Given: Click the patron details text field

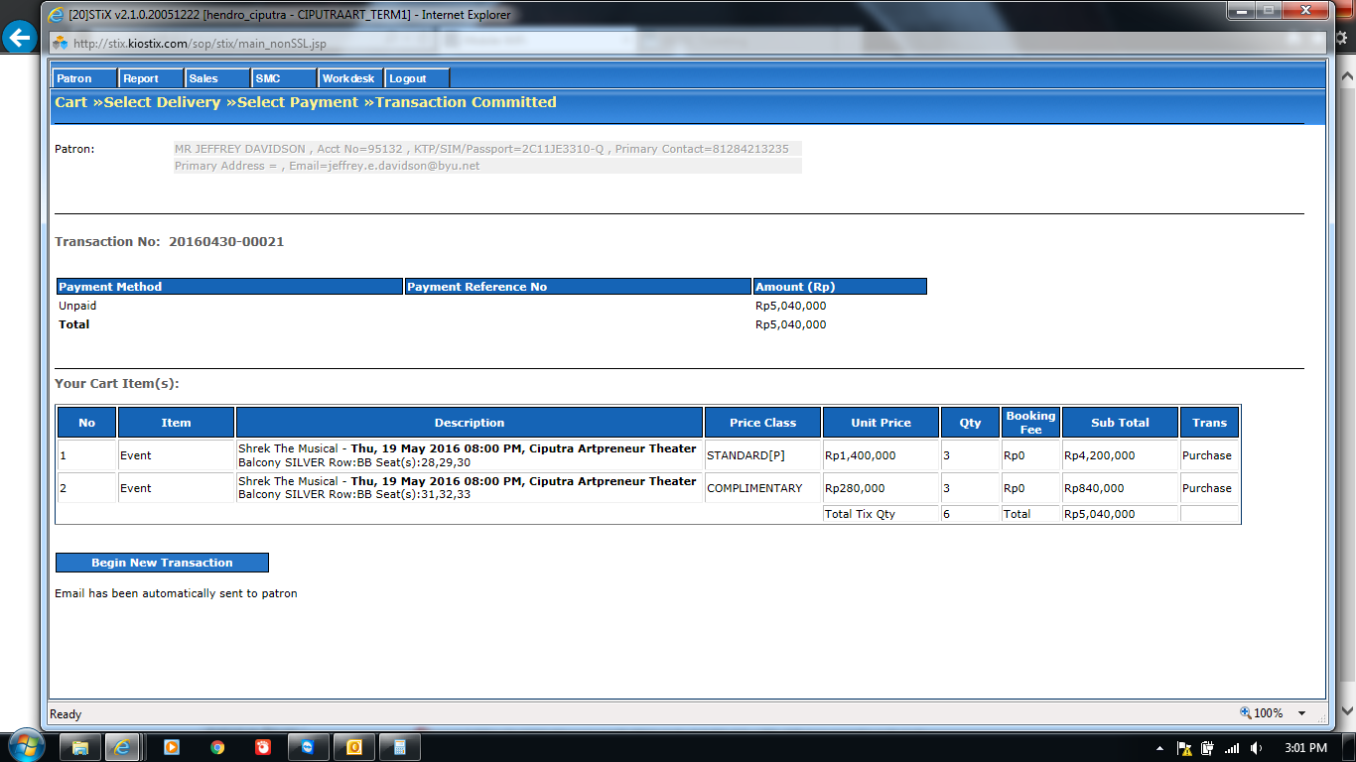Looking at the screenshot, I should 486,157.
